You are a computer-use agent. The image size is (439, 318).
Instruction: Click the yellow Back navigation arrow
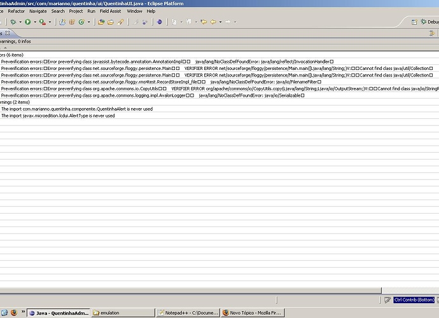[213, 22]
